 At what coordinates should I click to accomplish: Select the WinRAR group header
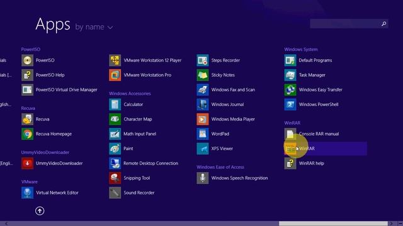292,123
